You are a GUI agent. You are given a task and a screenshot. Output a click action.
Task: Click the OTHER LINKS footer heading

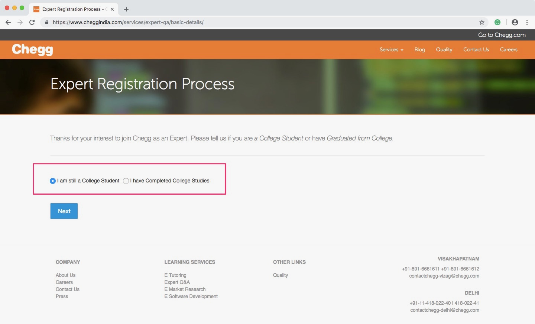(x=289, y=262)
